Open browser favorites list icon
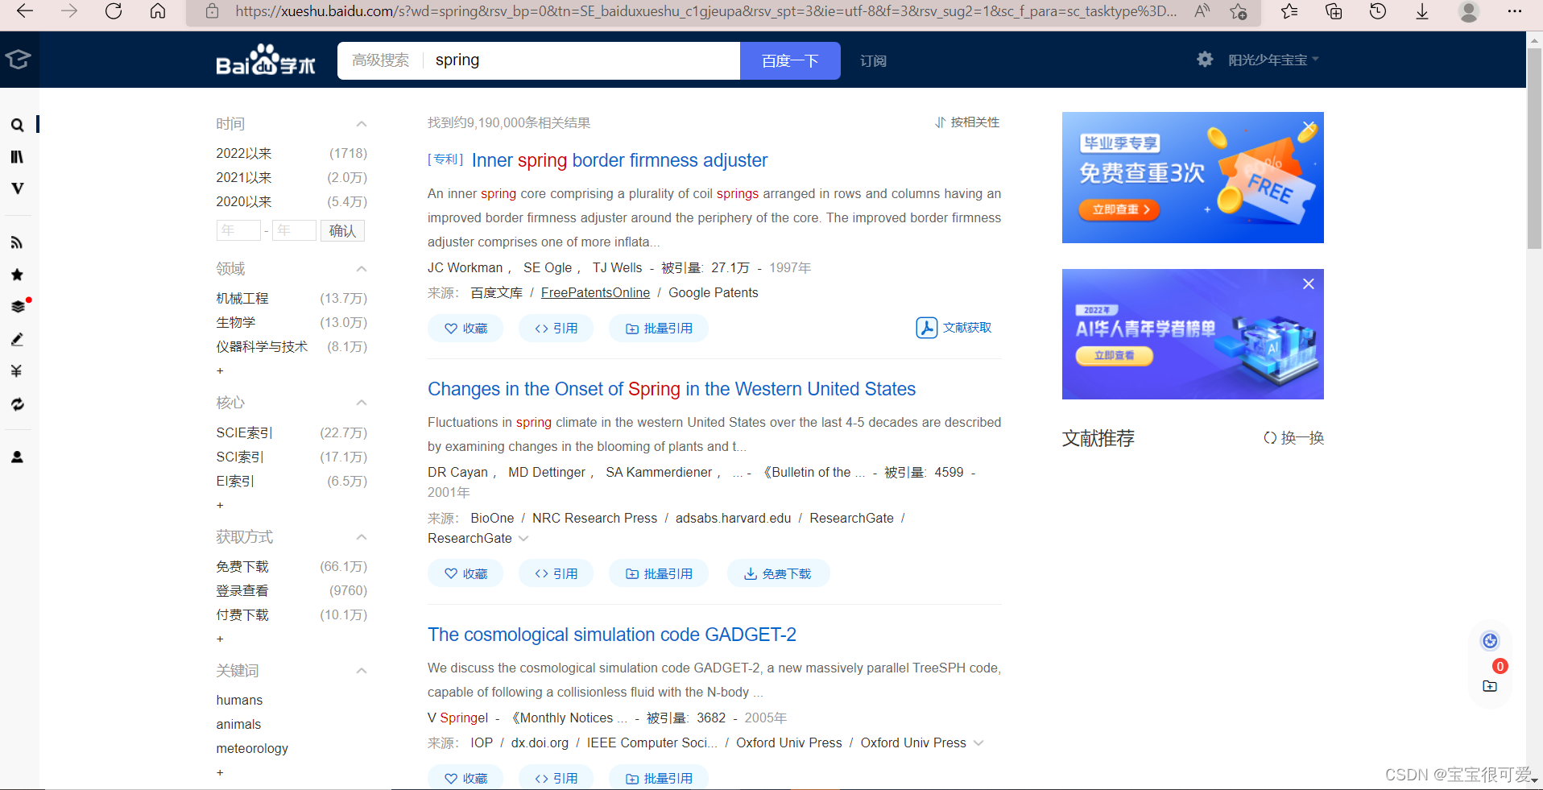The image size is (1543, 790). click(1289, 11)
